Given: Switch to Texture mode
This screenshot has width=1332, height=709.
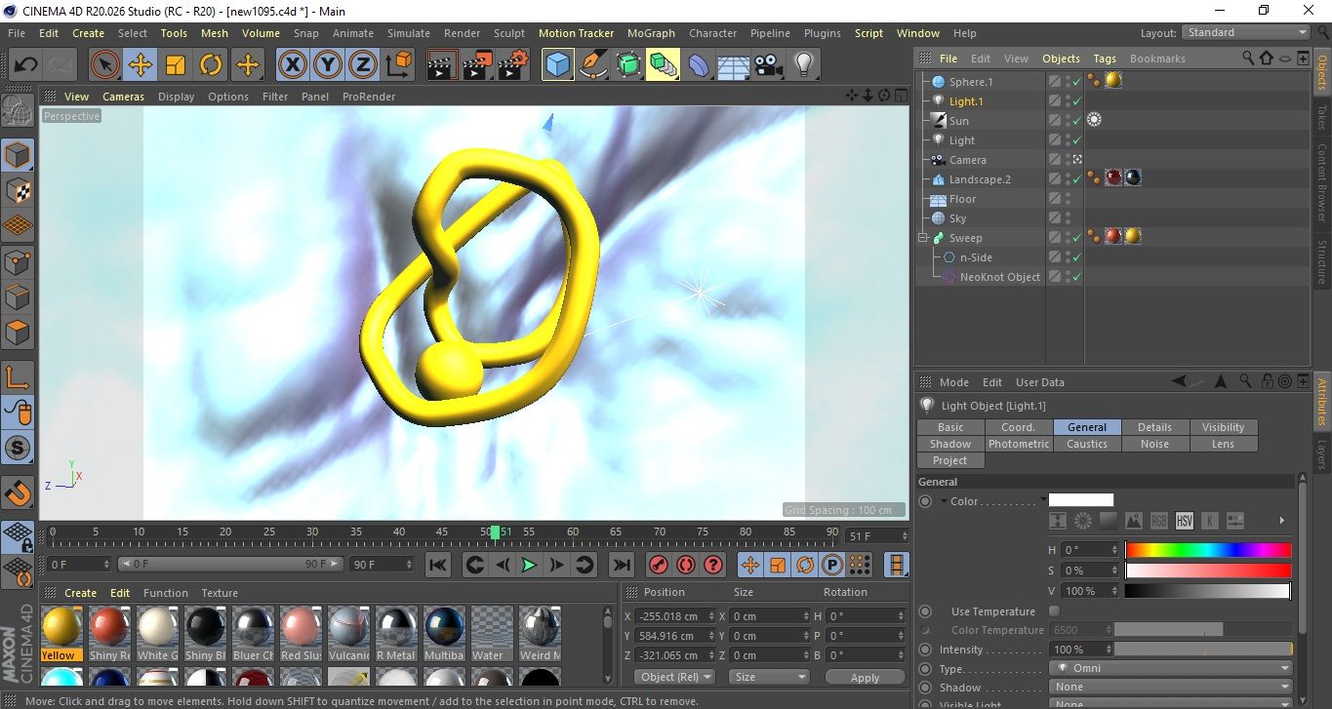Looking at the screenshot, I should tap(19, 190).
